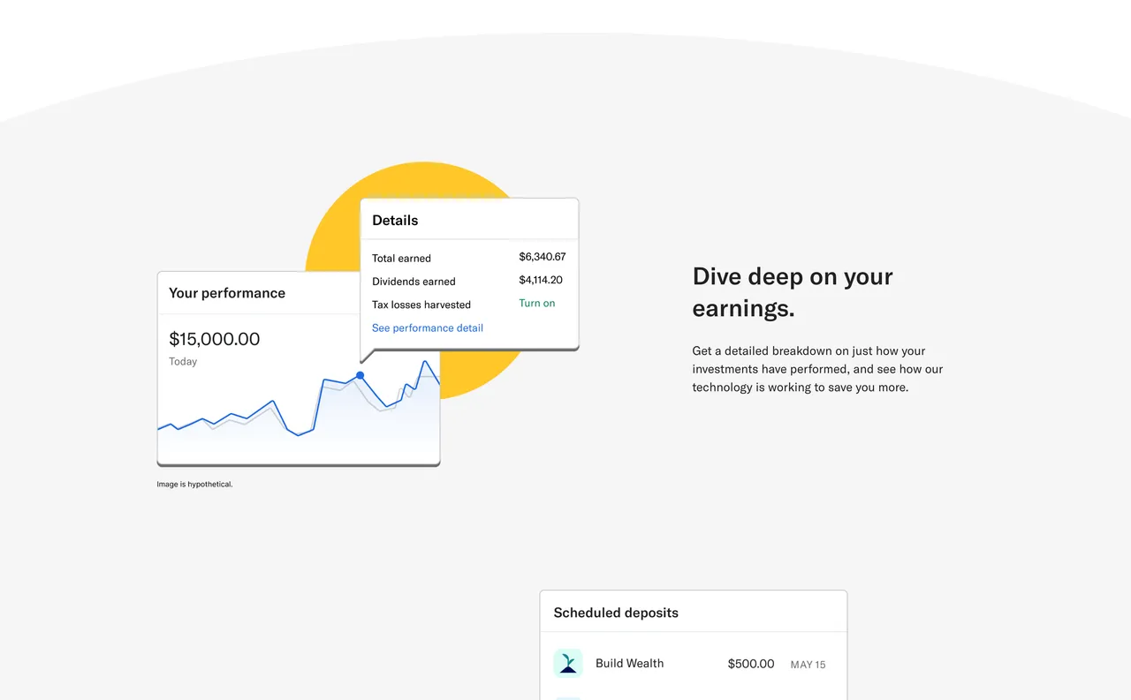This screenshot has width=1131, height=700.
Task: Click the $4,114.20 dividends amount
Action: point(540,280)
